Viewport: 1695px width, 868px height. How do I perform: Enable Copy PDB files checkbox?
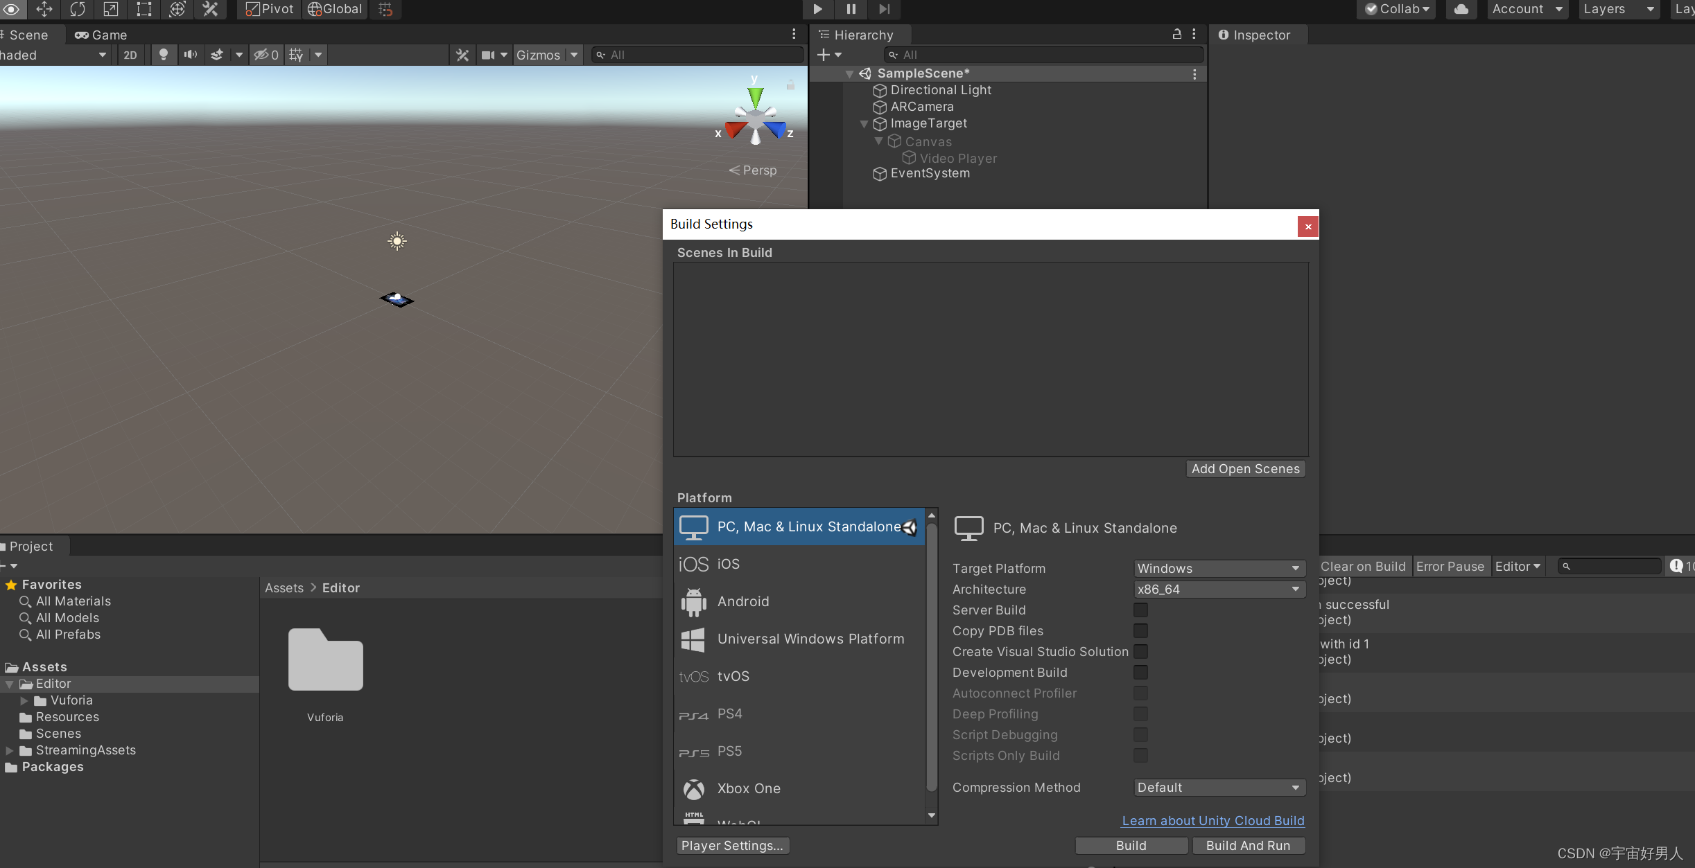[1140, 630]
